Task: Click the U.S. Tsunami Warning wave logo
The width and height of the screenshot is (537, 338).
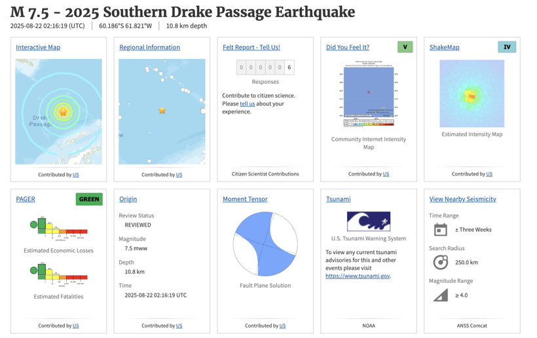Action: pyautogui.click(x=369, y=221)
